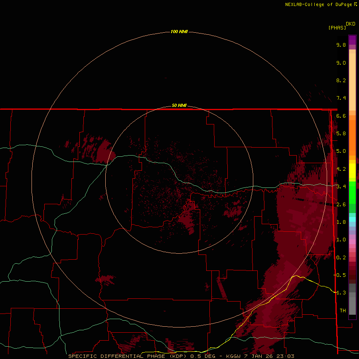Click the 9.0 scale value
The image size is (359, 359).
click(341, 63)
